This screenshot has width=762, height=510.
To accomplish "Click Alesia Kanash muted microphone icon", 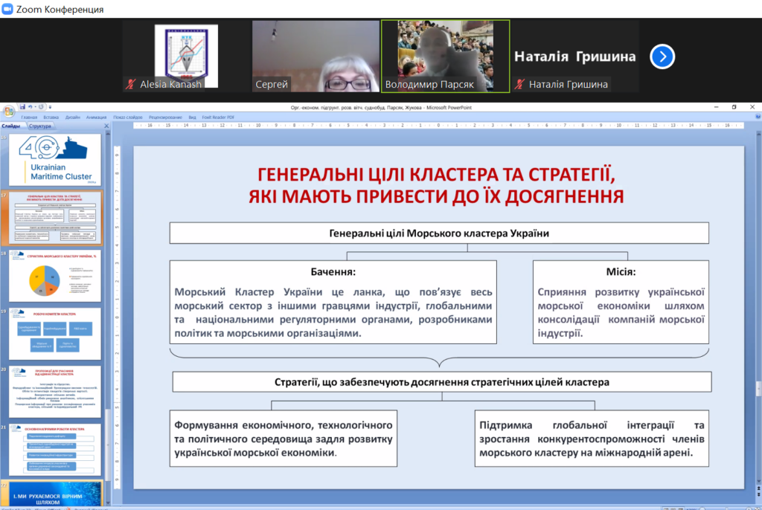I will pyautogui.click(x=131, y=85).
